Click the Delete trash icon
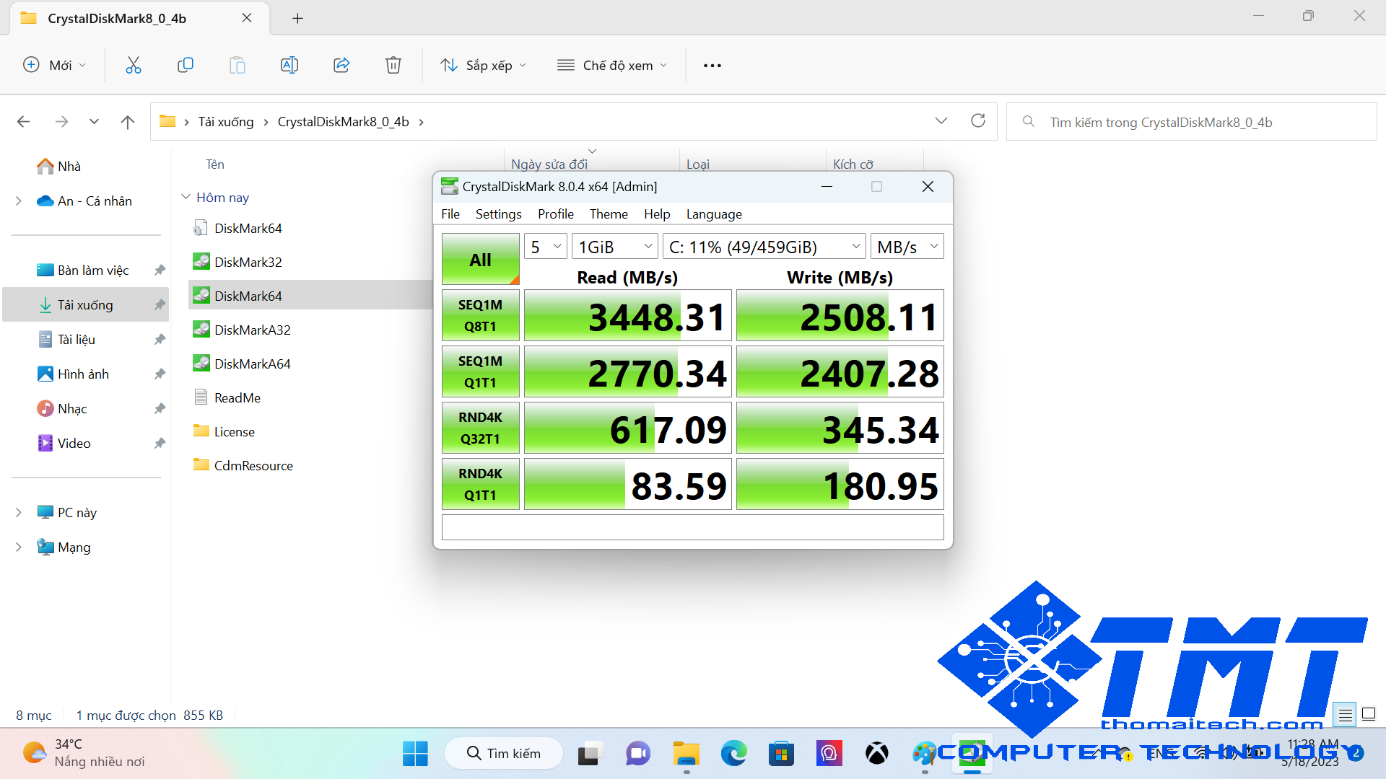Image resolution: width=1386 pixels, height=779 pixels. click(x=393, y=66)
